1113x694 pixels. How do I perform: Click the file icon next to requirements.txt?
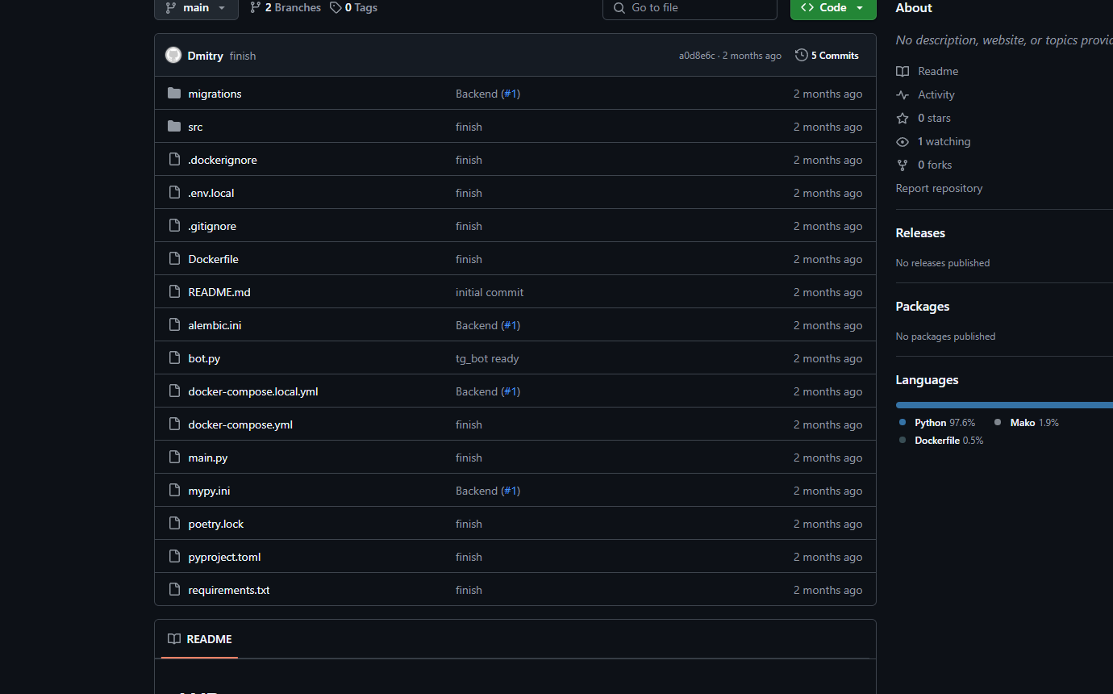(174, 590)
